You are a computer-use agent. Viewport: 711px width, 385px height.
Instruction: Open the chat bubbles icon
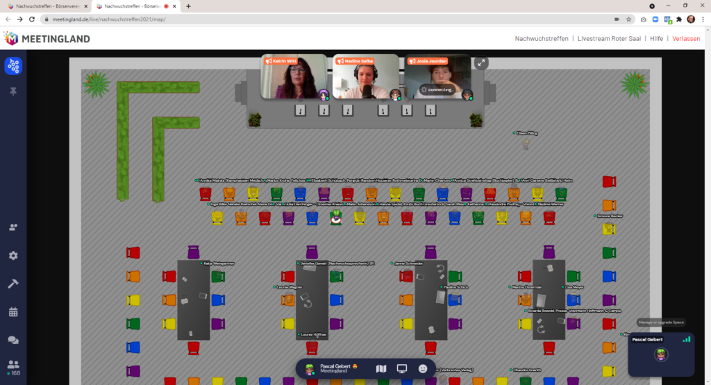[x=13, y=340]
